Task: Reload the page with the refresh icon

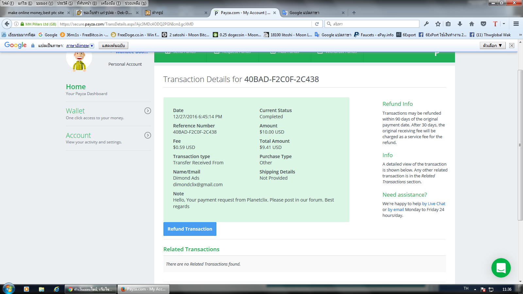Action: pos(317,24)
